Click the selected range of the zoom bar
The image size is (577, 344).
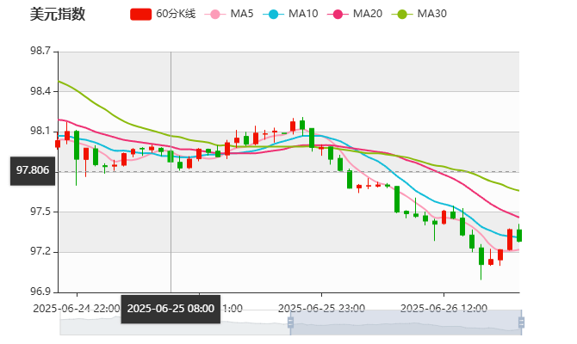click(x=406, y=322)
